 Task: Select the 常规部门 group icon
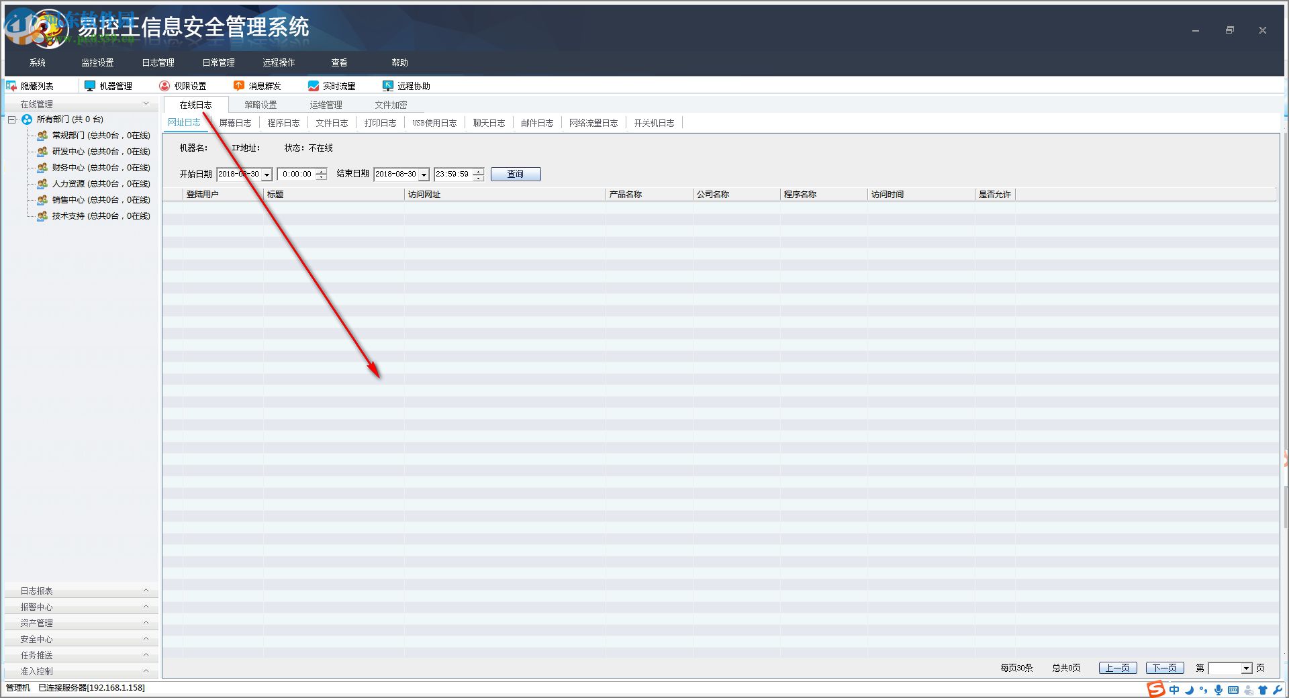tap(42, 136)
